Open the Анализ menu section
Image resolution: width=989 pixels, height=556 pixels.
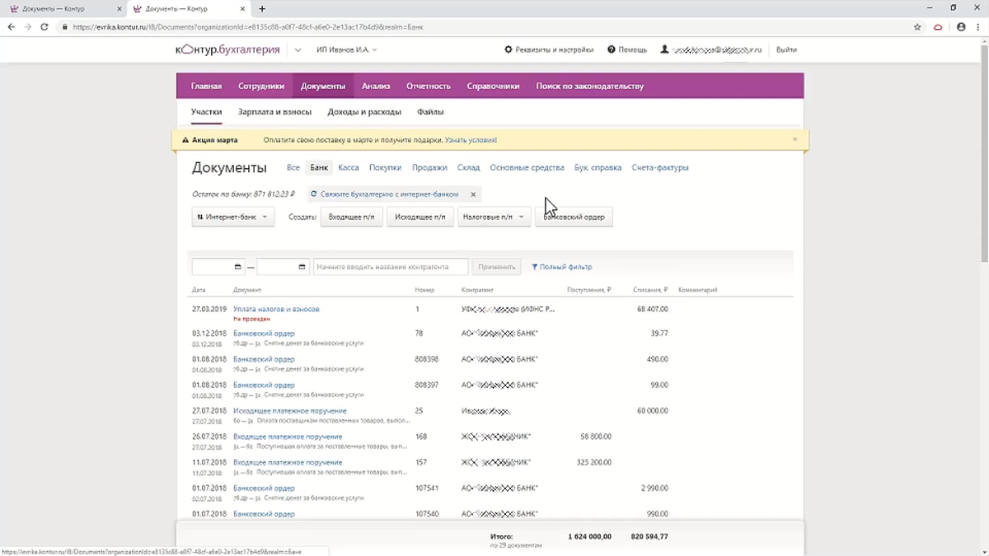pyautogui.click(x=376, y=86)
